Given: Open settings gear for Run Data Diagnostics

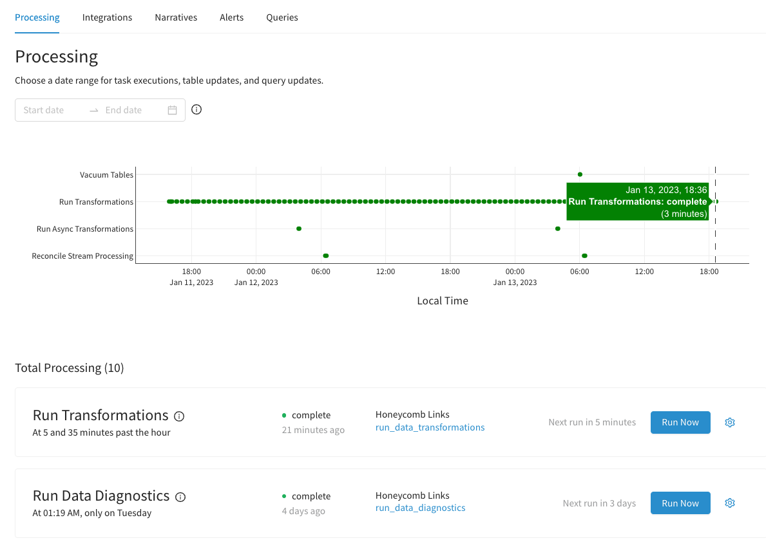Looking at the screenshot, I should [x=730, y=503].
